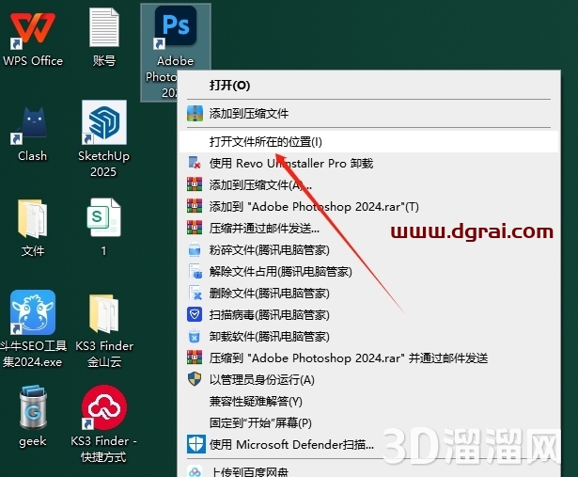The width and height of the screenshot is (578, 477).
Task: Click the Clash cat desktop icon
Action: 33,125
